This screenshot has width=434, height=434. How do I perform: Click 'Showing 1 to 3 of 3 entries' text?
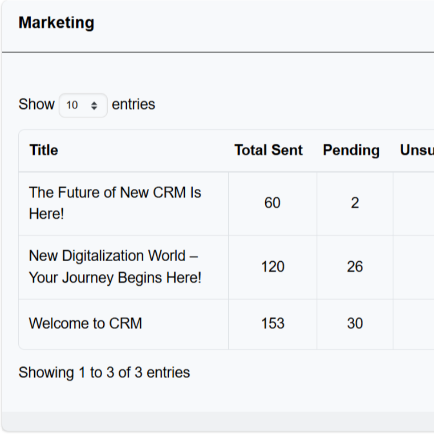[104, 372]
